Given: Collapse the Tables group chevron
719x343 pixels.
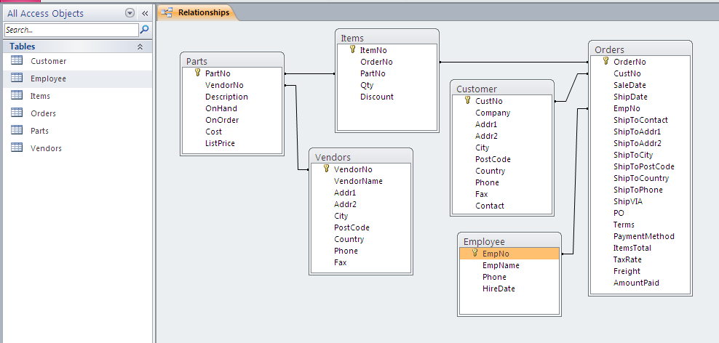Looking at the screenshot, I should pyautogui.click(x=140, y=47).
